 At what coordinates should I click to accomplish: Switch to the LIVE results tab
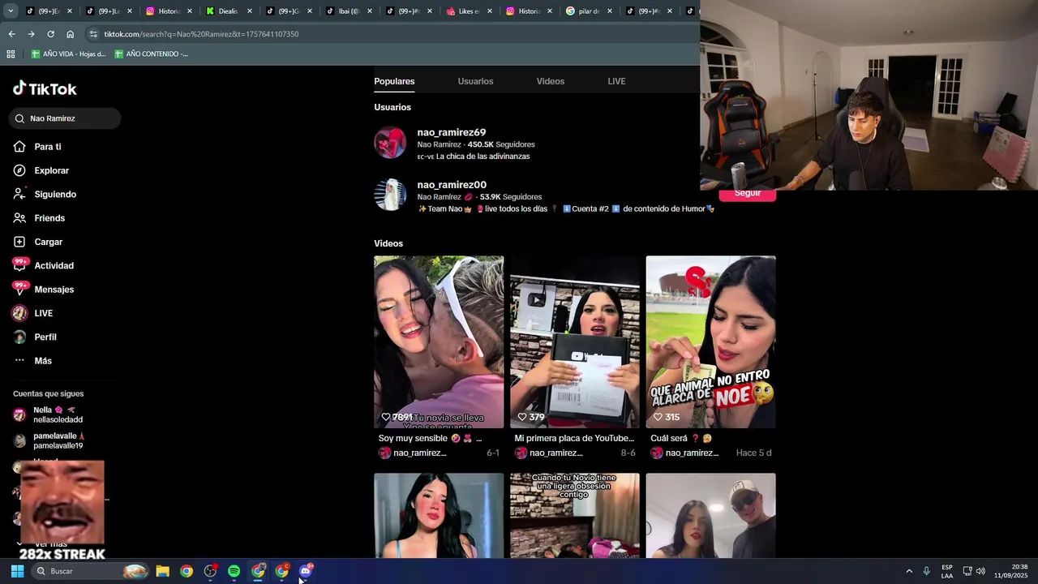pyautogui.click(x=616, y=81)
